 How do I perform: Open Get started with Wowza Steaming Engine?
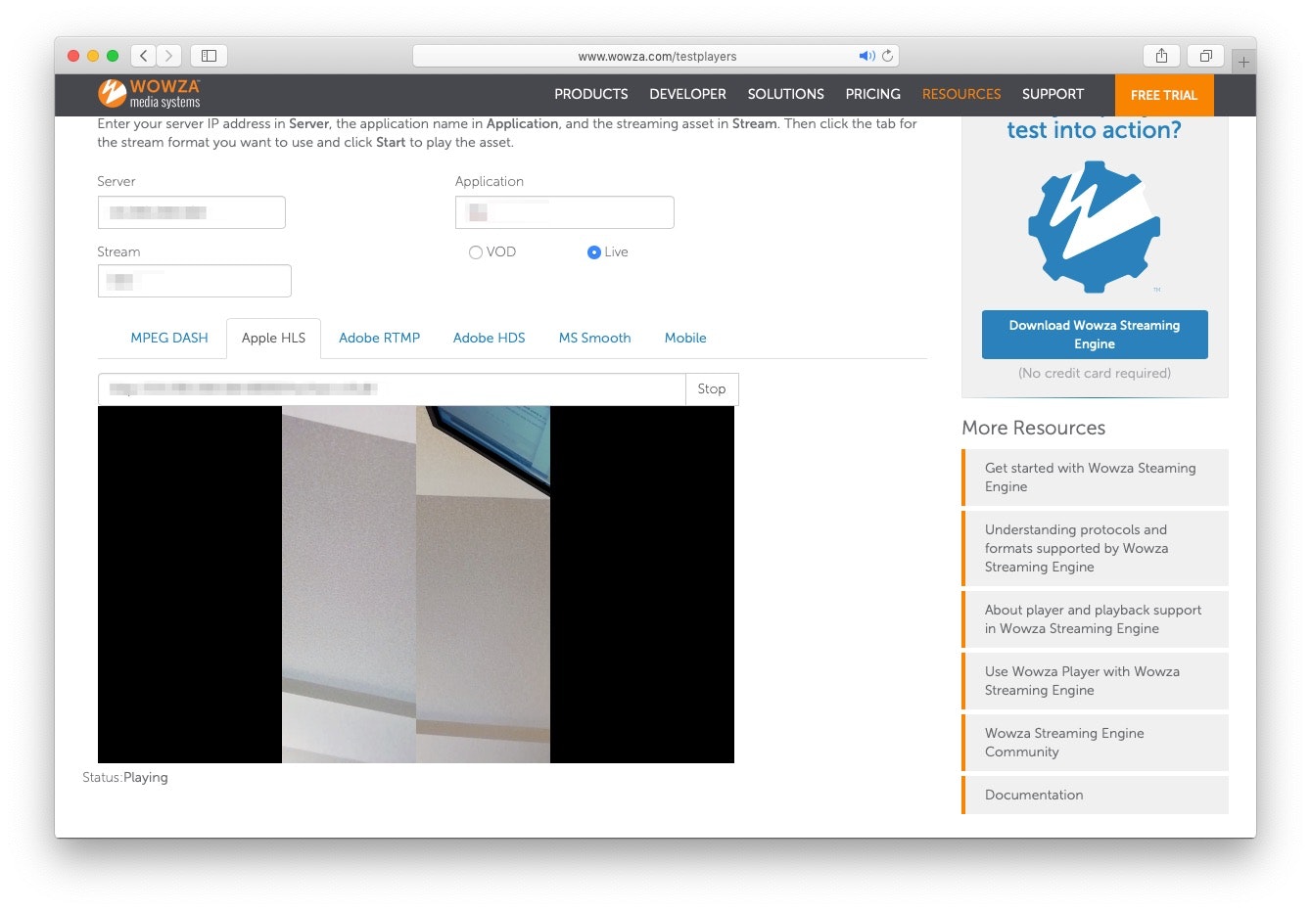coord(1095,478)
